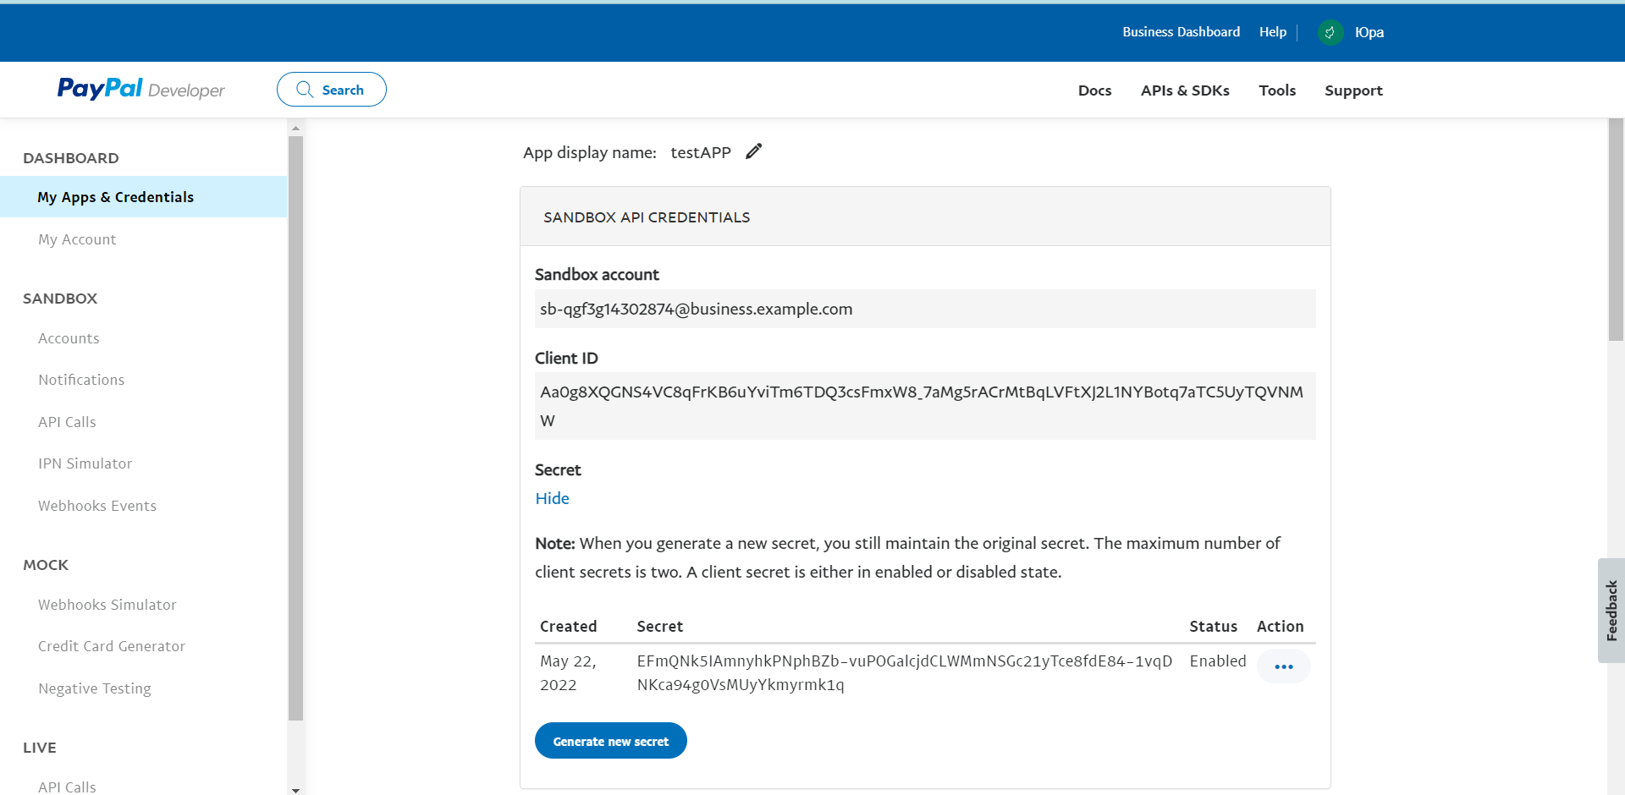Viewport: 1625px width, 795px height.
Task: Click the DASHBOARD section heading
Action: (x=71, y=158)
